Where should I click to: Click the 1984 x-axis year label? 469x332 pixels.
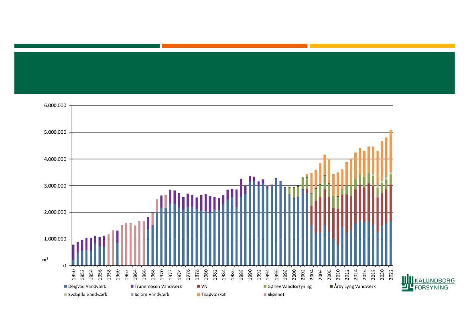(223, 275)
